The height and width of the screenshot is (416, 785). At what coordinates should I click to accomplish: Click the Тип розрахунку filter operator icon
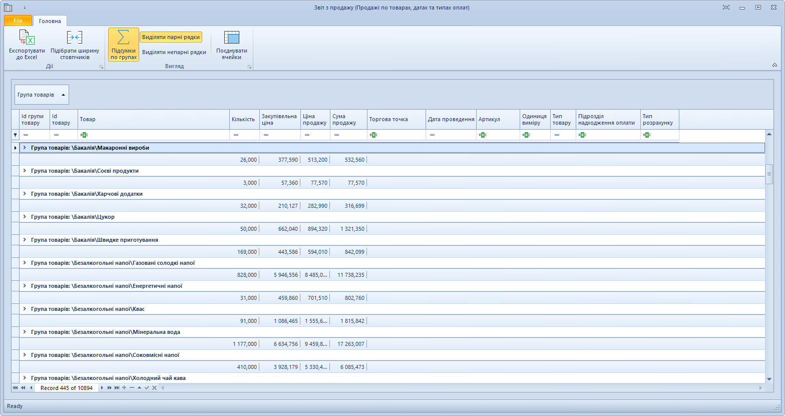coord(647,135)
